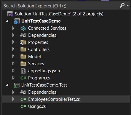Viewport: 131px width, 115px height.
Task: Open the Program.cs file
Action: tap(39, 78)
